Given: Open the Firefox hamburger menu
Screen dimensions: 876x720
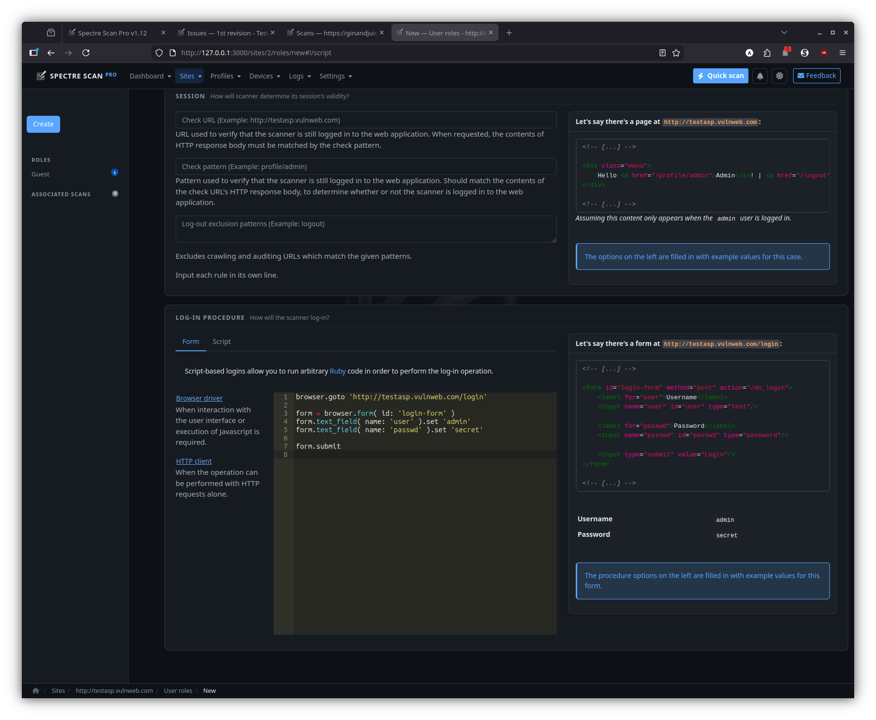Looking at the screenshot, I should coord(843,53).
